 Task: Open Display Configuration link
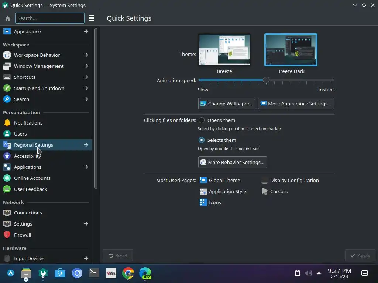[x=290, y=180]
